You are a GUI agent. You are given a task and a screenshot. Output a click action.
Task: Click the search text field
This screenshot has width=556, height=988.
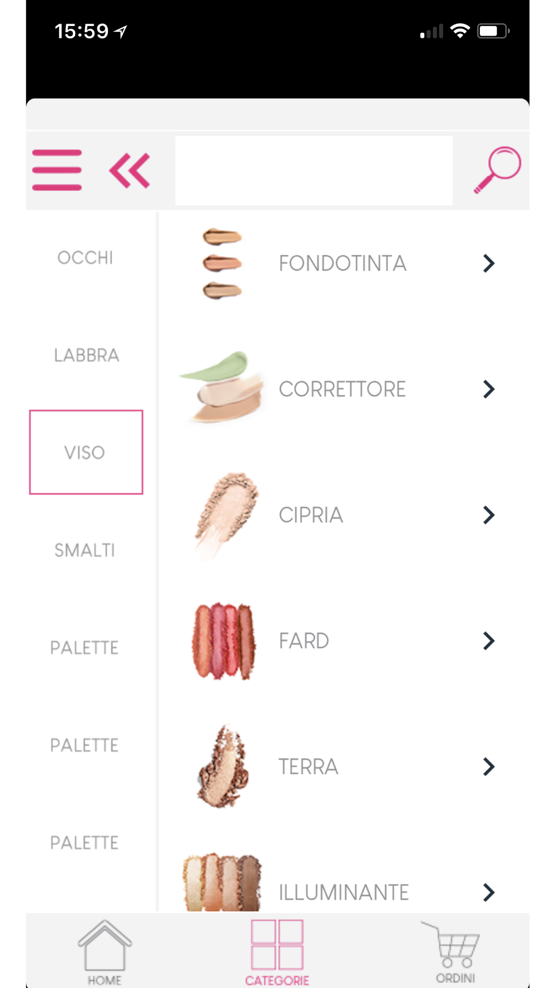pos(314,171)
